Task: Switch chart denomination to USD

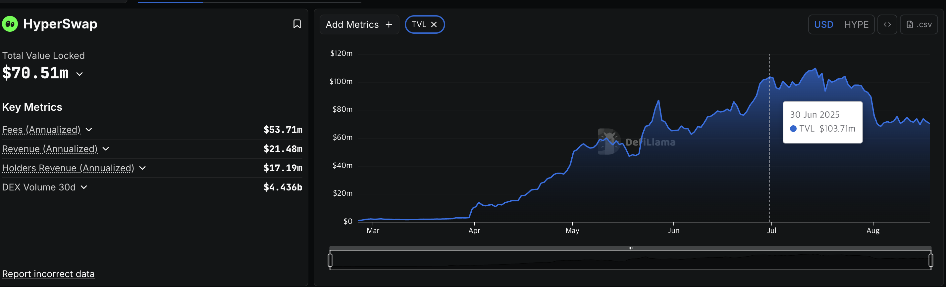Action: coord(824,24)
